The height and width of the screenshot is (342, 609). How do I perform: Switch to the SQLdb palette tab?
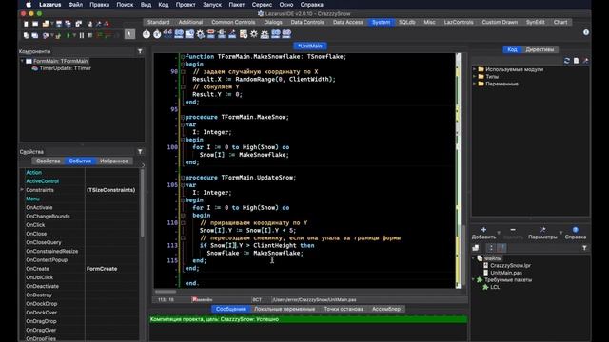407,22
